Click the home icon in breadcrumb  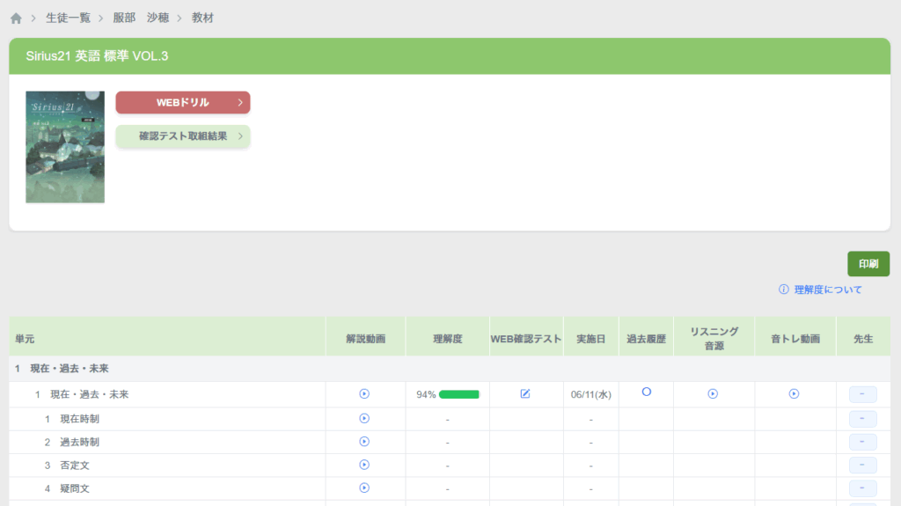16,18
